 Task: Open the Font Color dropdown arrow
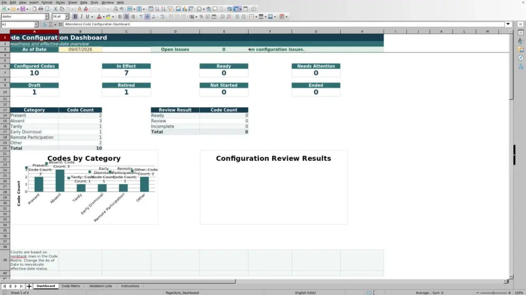104,17
